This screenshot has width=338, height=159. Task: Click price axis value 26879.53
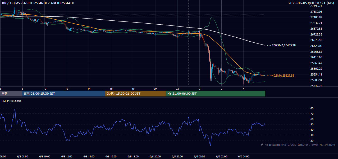316,29
